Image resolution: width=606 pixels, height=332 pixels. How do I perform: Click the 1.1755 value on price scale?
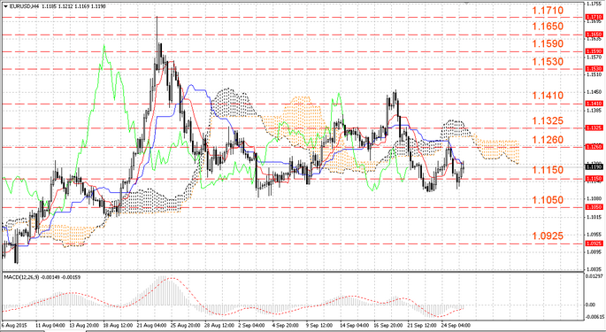pos(594,4)
